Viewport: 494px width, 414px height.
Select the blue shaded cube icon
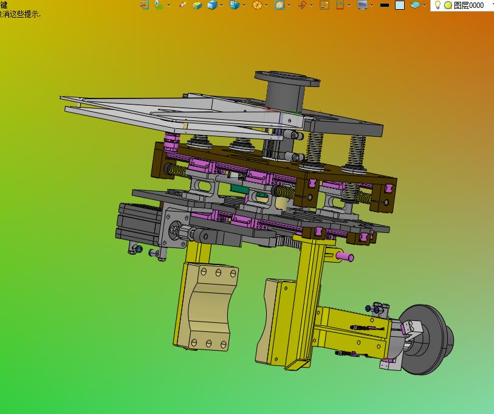click(x=212, y=5)
